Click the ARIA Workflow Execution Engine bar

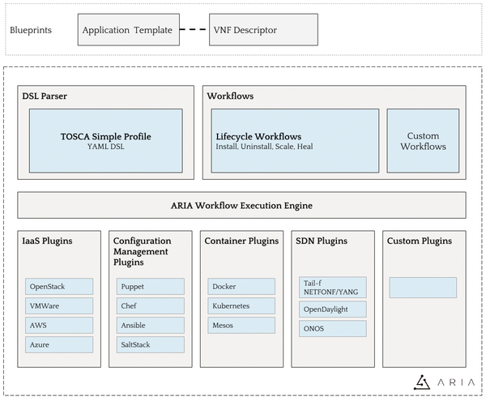[x=241, y=205]
